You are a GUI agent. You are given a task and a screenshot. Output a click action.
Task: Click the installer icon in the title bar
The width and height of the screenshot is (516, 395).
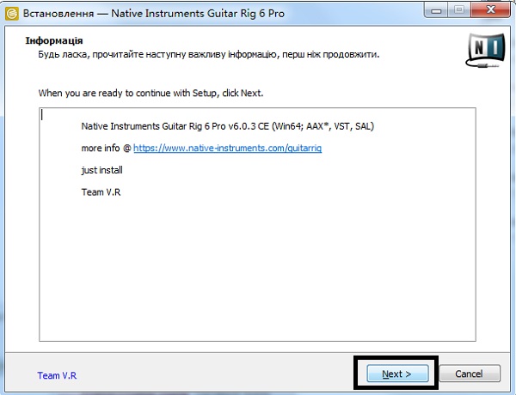tap(12, 14)
